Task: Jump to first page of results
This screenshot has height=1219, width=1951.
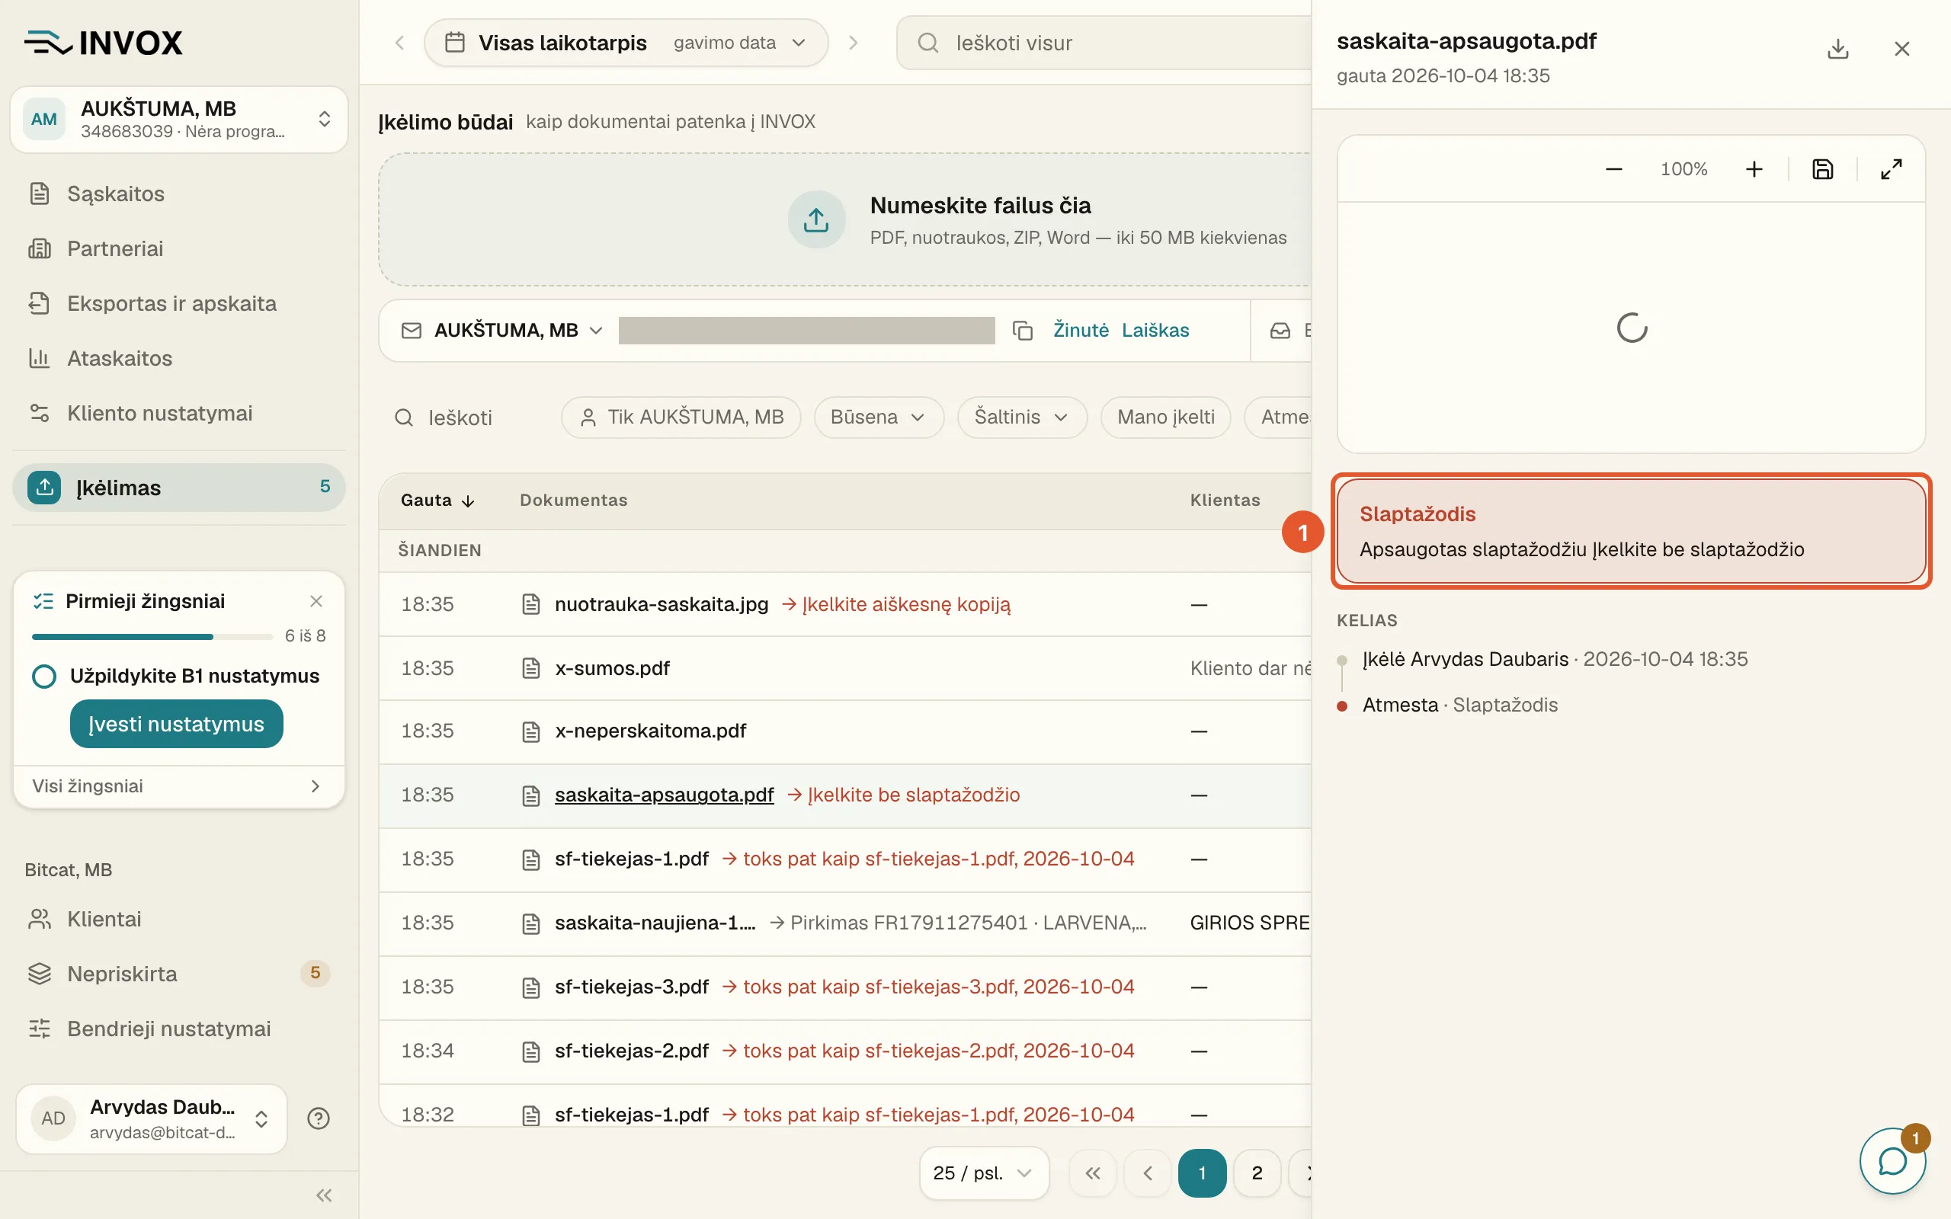Action: (x=1092, y=1173)
